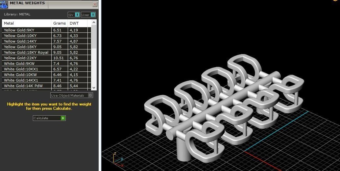
Task: Click the Library: METAL label
Action: pyautogui.click(x=17, y=14)
